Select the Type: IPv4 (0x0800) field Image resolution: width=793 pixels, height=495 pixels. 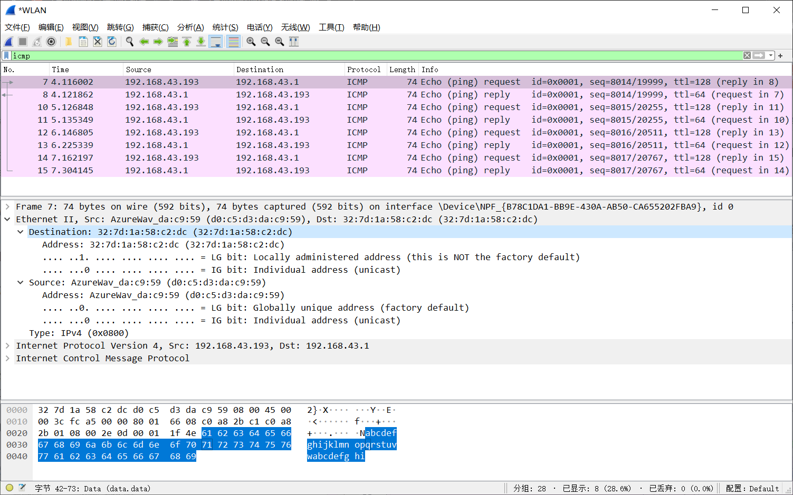point(79,333)
